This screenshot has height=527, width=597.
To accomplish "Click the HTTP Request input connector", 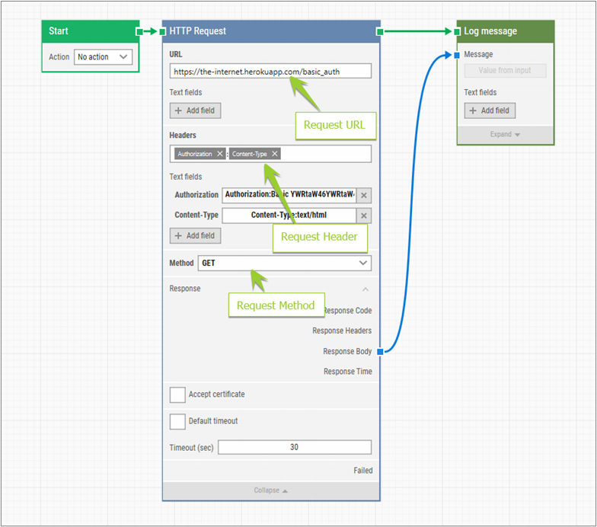I will pyautogui.click(x=162, y=31).
